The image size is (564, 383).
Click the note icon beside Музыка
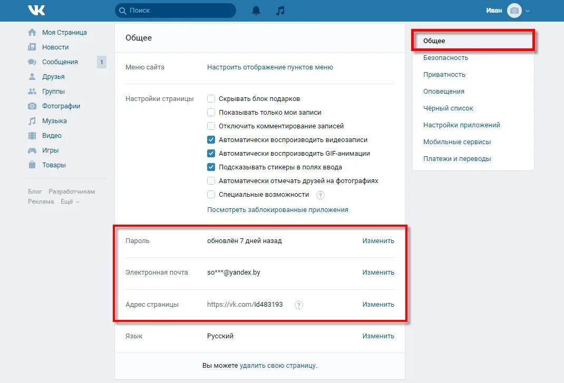pyautogui.click(x=32, y=120)
